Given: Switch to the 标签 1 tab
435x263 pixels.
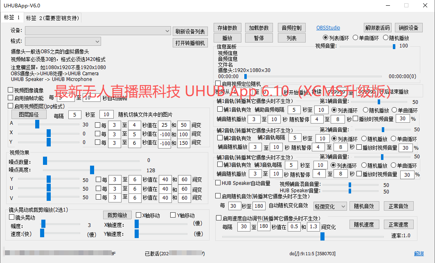Looking at the screenshot, I should (x=12, y=18).
